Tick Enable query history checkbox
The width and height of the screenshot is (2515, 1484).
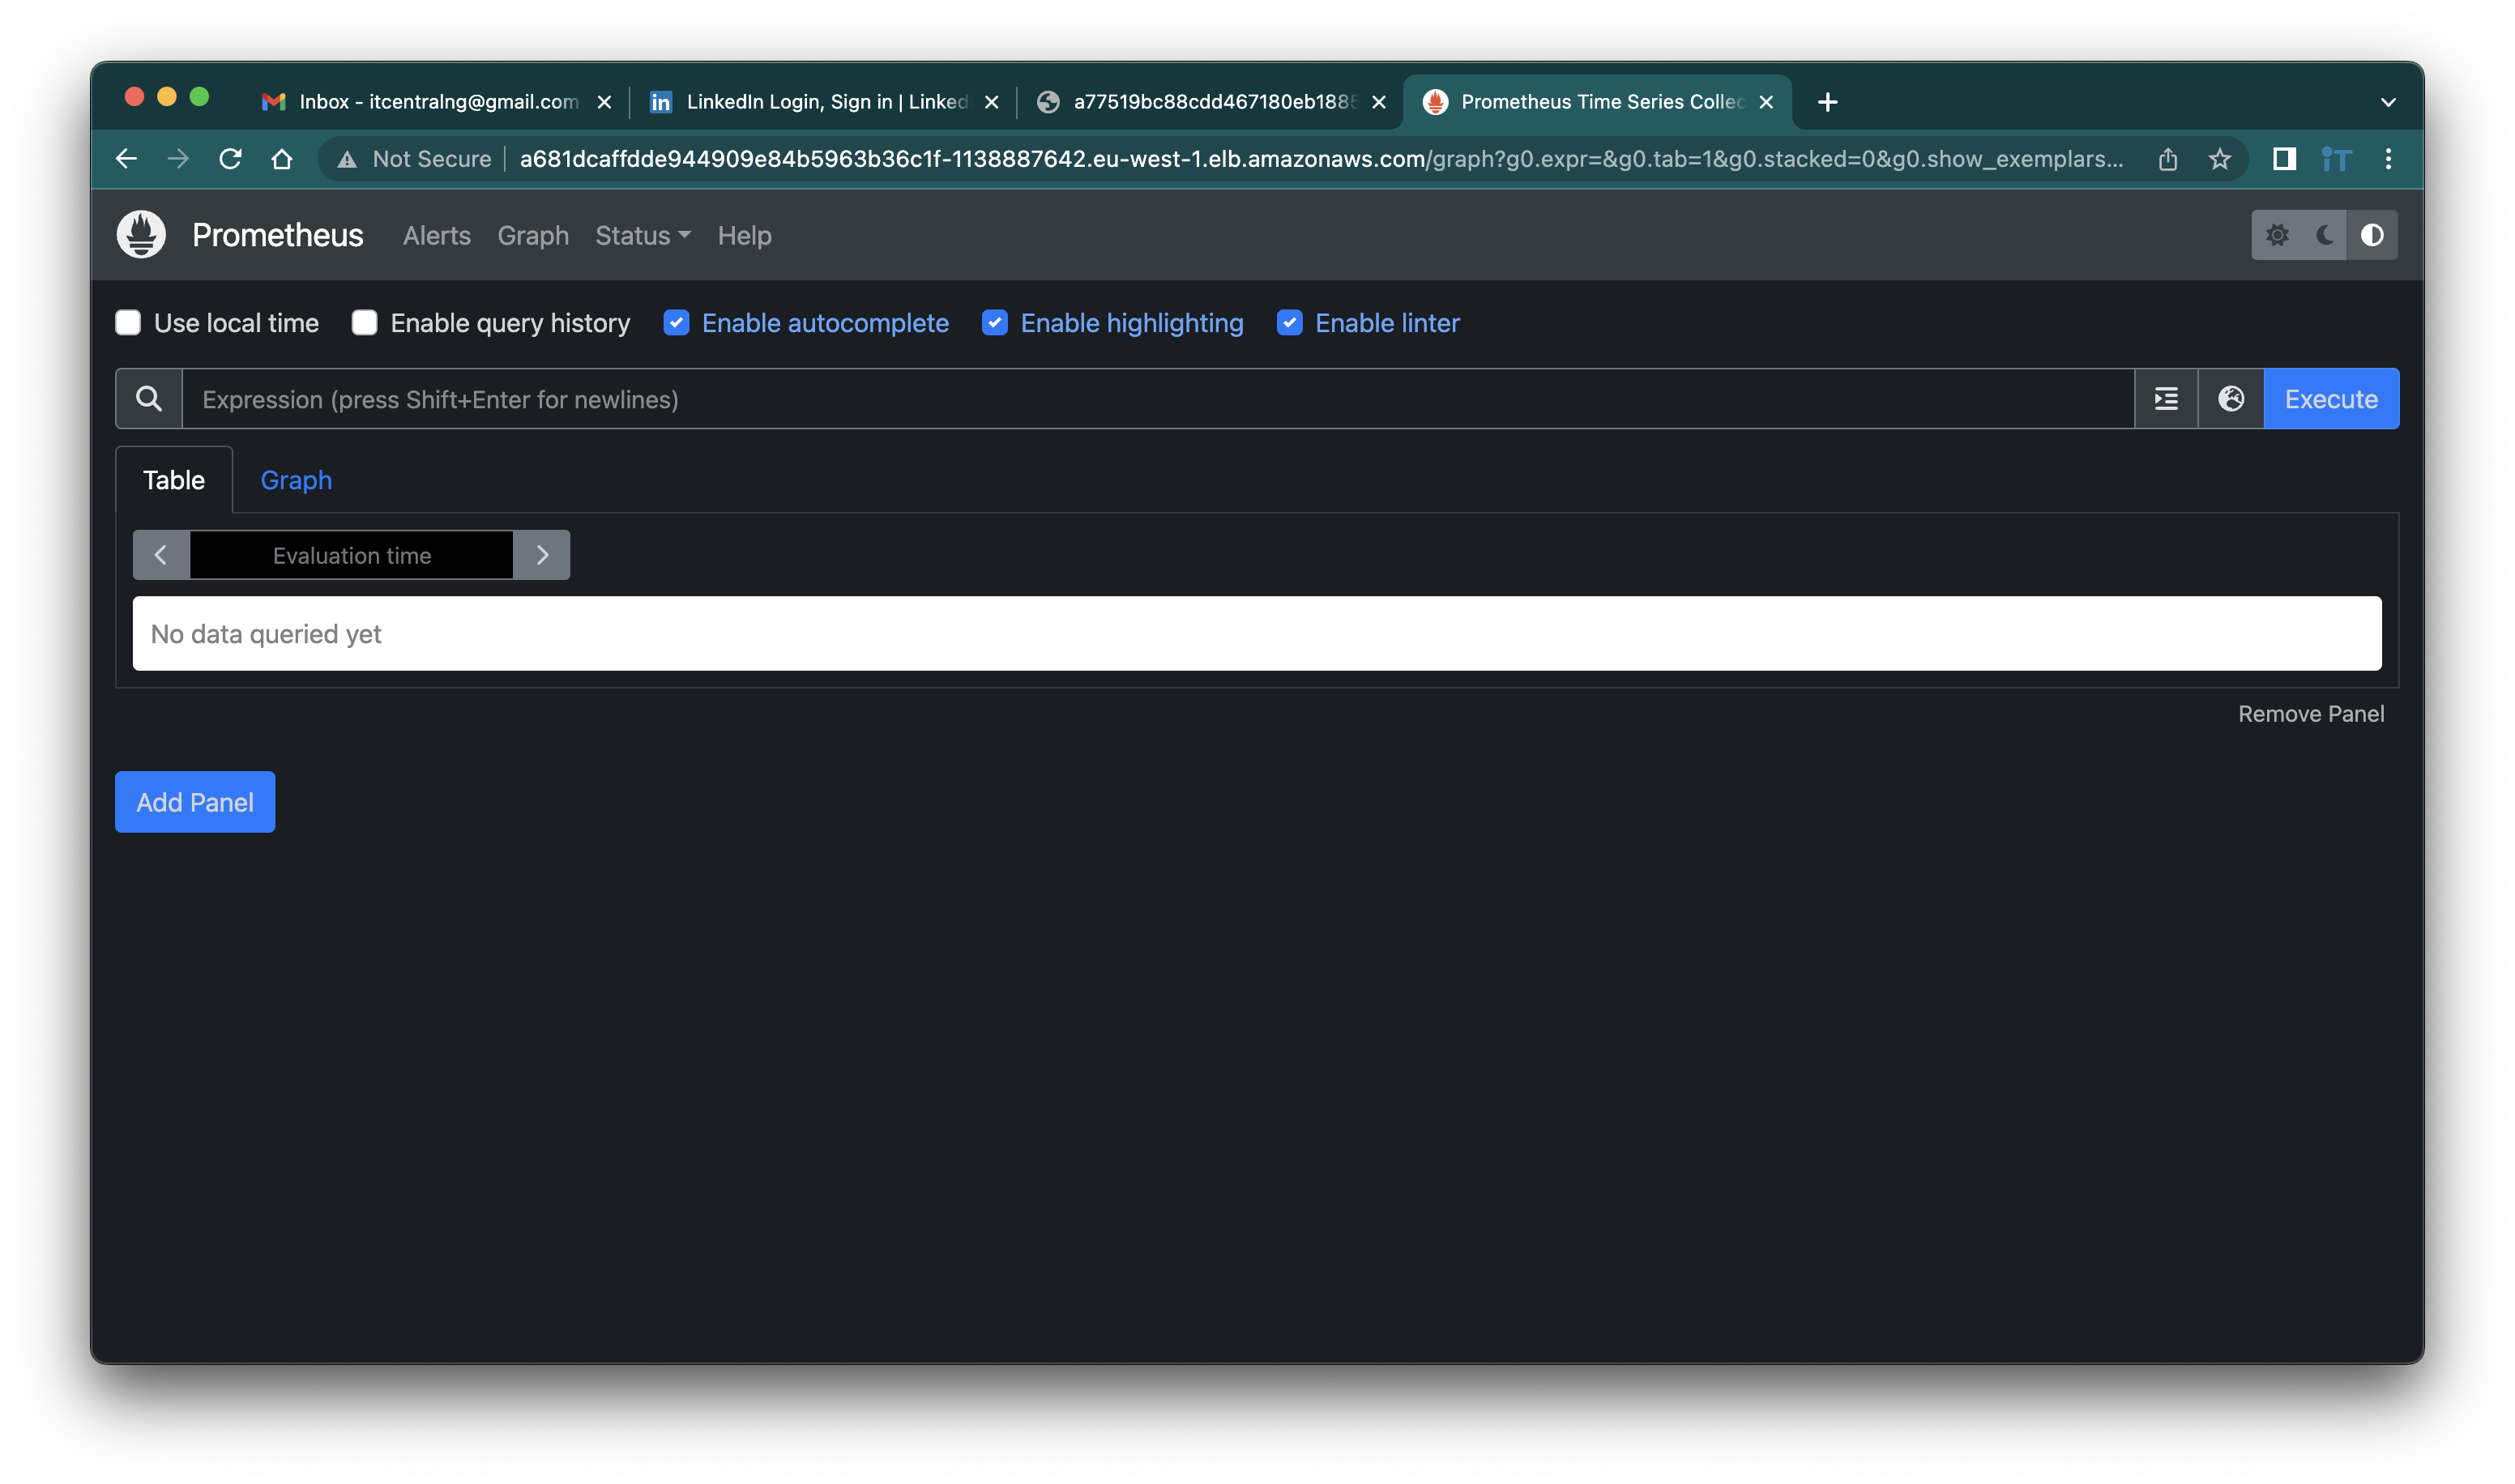pyautogui.click(x=365, y=323)
